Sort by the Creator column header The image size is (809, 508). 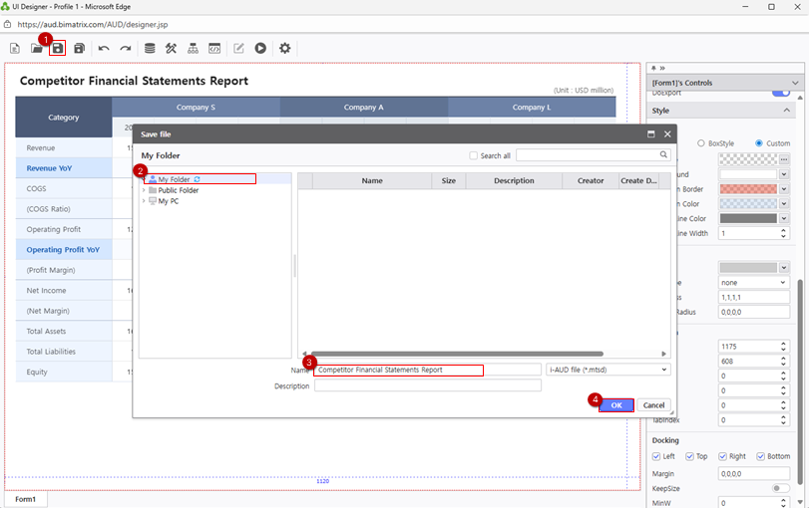point(590,181)
